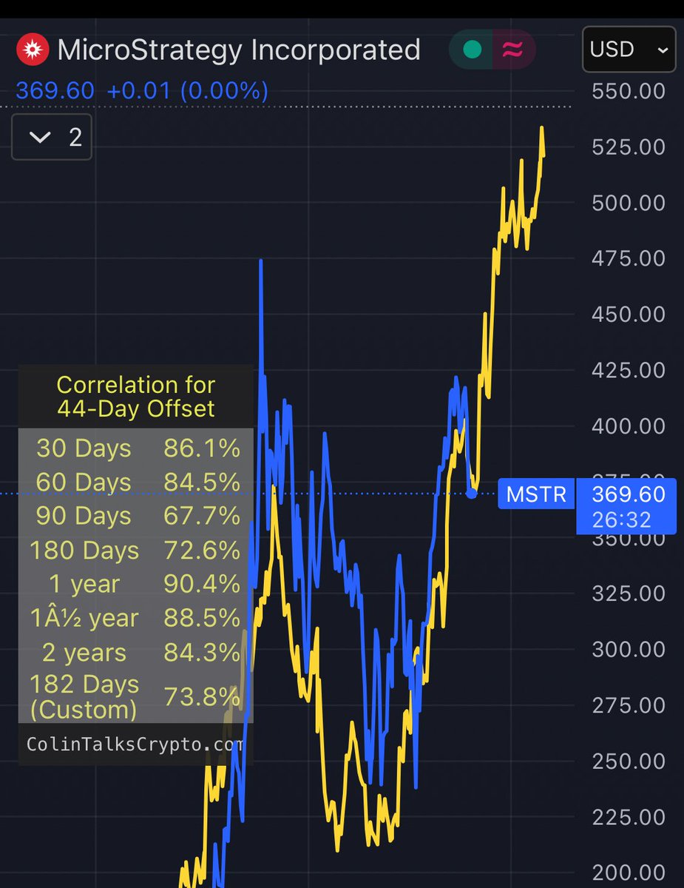684x888 pixels.
Task: Select the 180 Days 72.6% row
Action: (x=136, y=550)
